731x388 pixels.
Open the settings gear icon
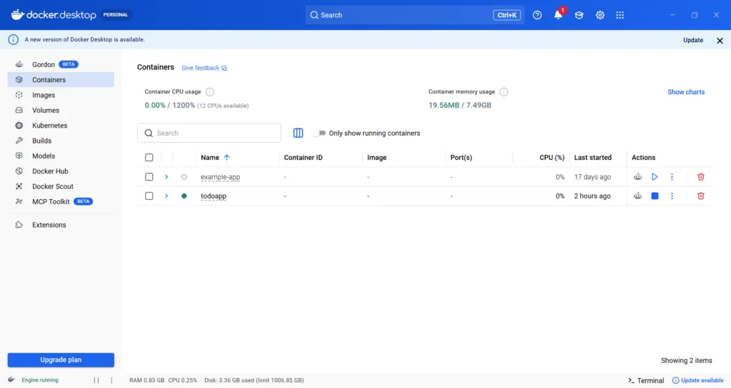coord(600,15)
